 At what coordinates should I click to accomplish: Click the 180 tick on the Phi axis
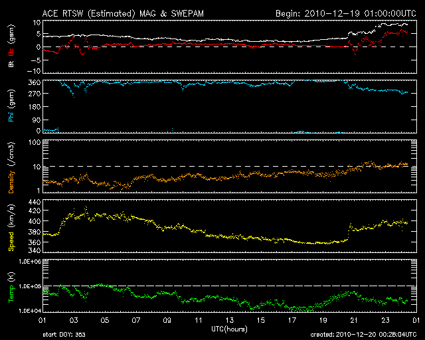click(x=35, y=107)
